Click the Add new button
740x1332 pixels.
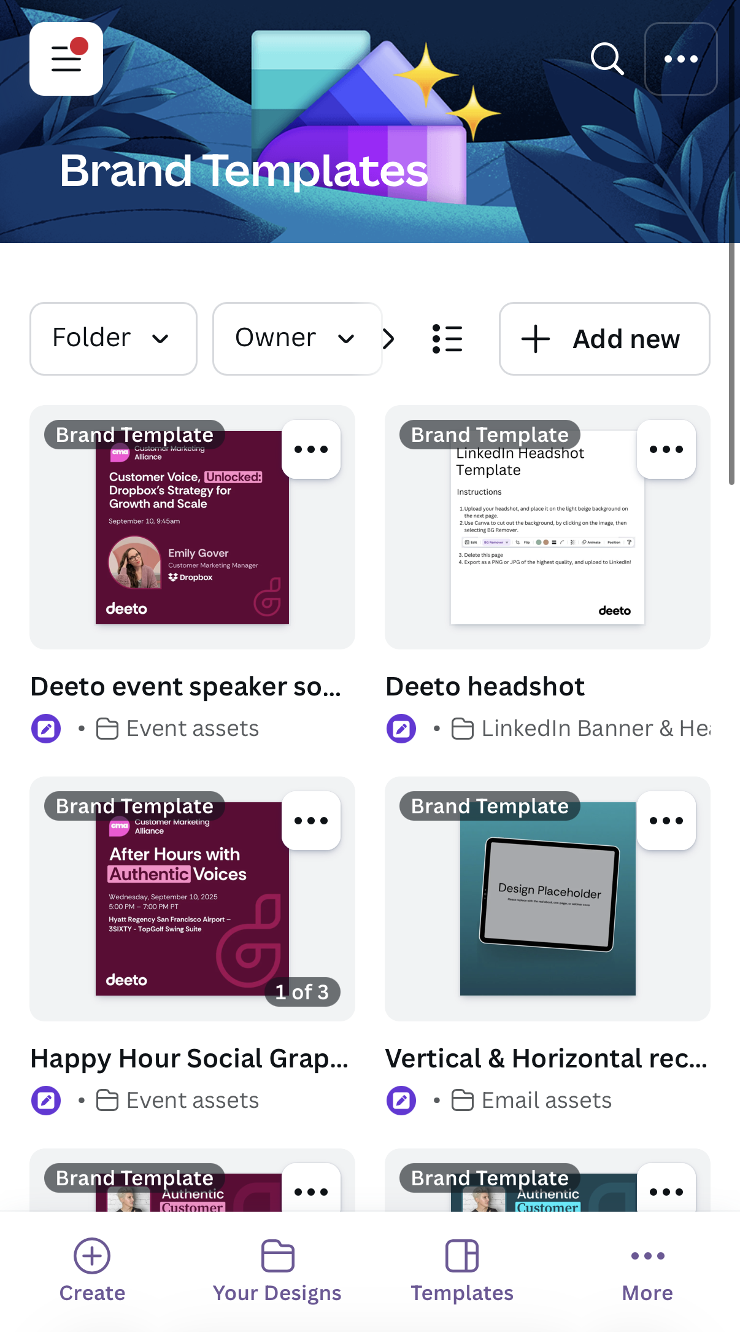pos(604,338)
